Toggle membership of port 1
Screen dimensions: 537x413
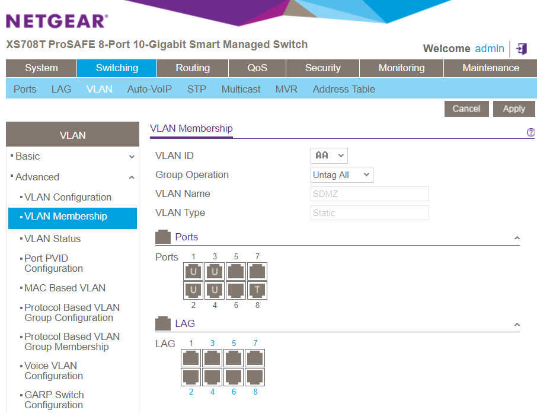(x=193, y=272)
